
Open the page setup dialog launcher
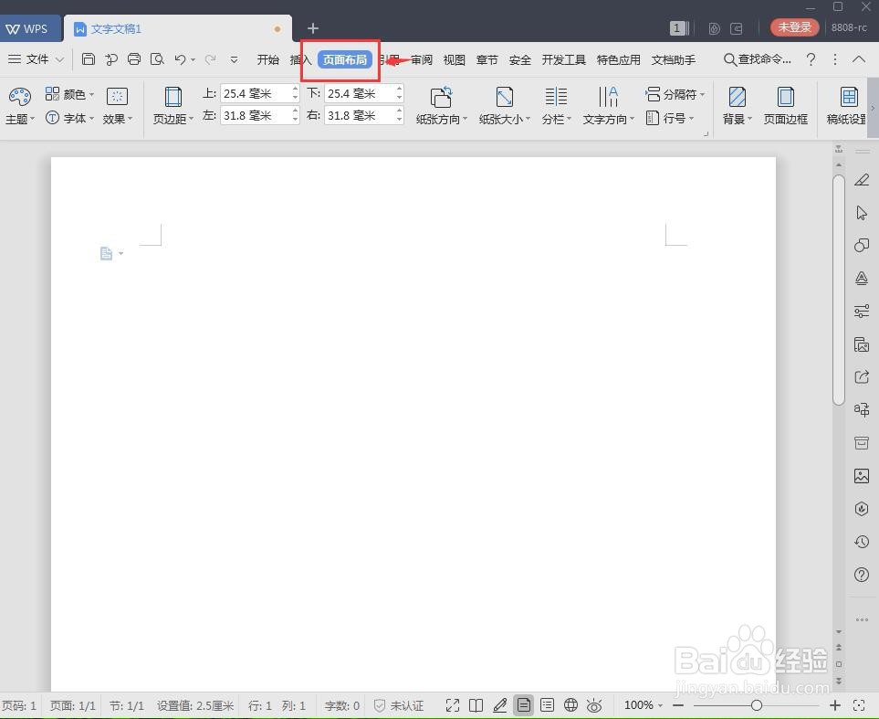point(706,133)
